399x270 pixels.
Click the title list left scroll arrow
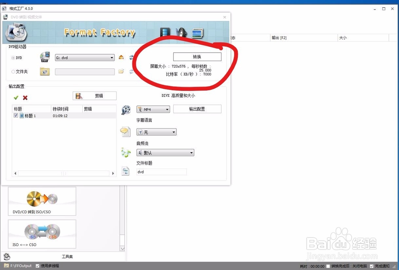(x=15, y=173)
